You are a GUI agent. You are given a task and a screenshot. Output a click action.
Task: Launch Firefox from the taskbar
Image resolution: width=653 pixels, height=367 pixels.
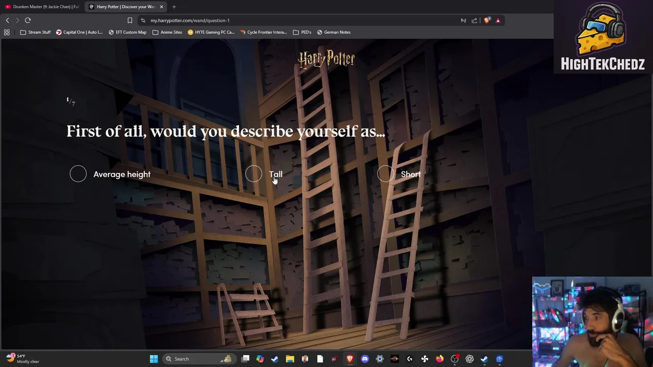tap(440, 359)
